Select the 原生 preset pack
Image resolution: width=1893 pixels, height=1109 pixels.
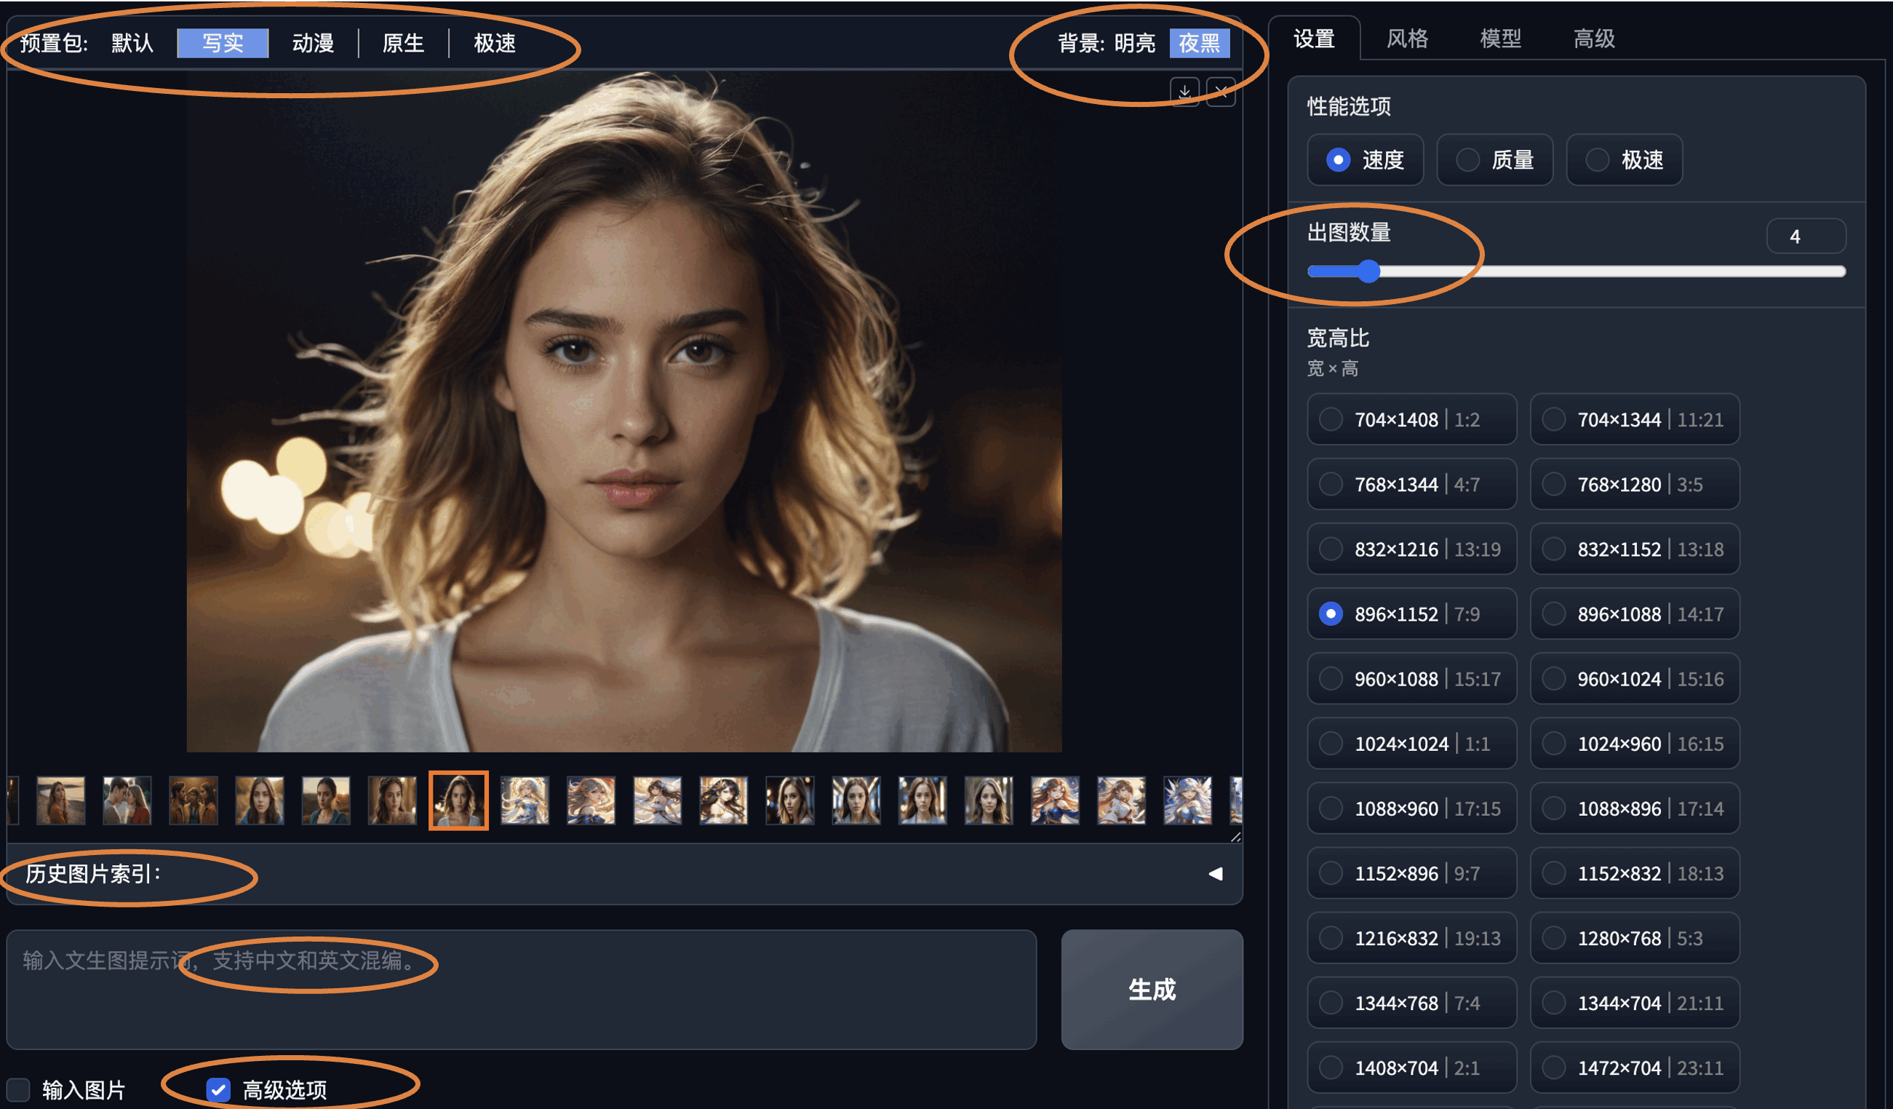click(x=403, y=44)
